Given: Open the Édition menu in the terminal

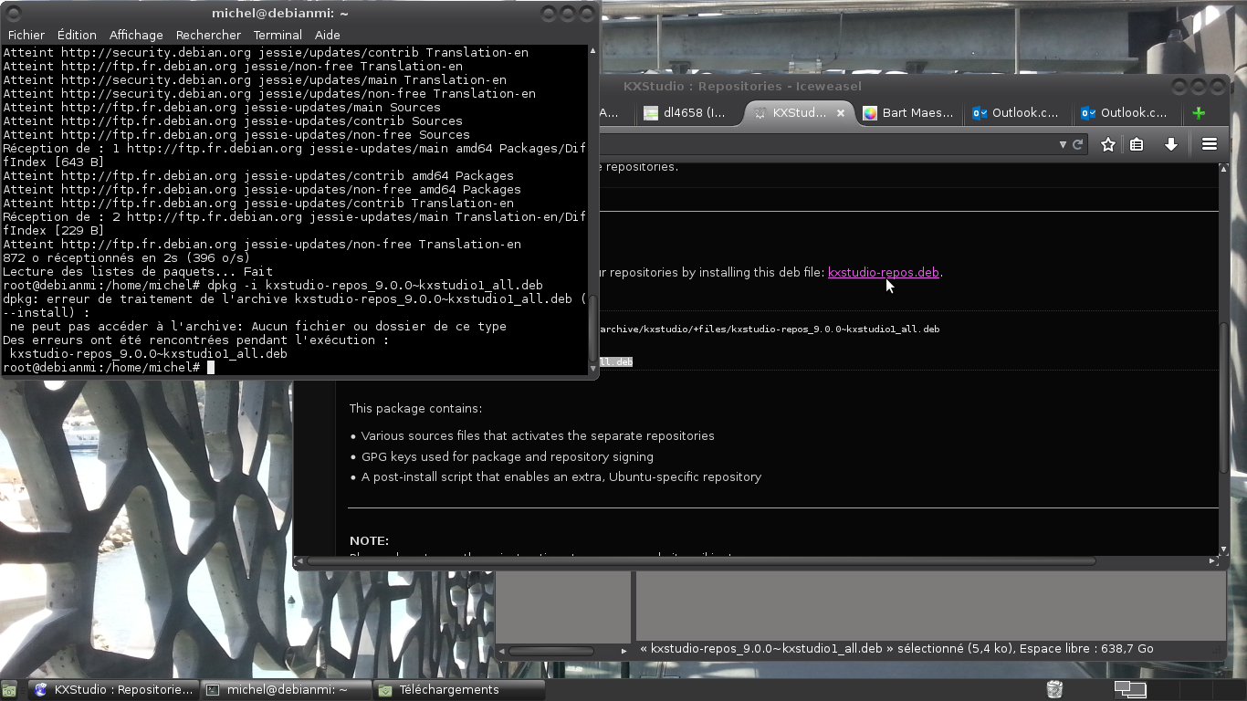Looking at the screenshot, I should (x=77, y=35).
